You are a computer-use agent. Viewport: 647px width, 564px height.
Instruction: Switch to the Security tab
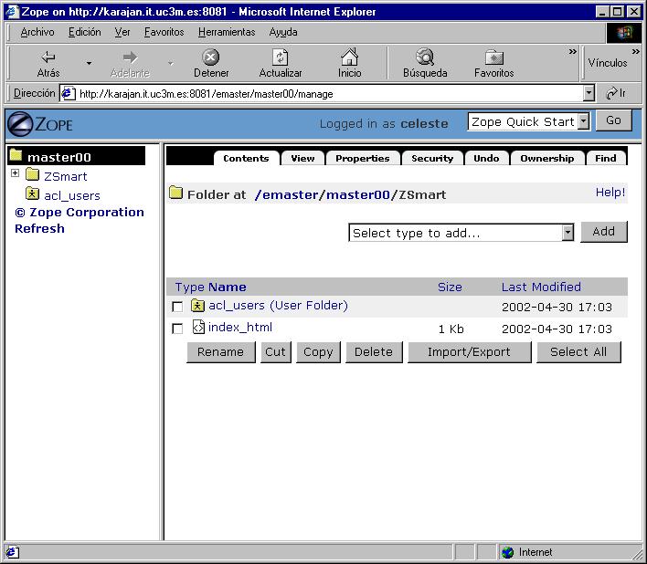pos(432,158)
